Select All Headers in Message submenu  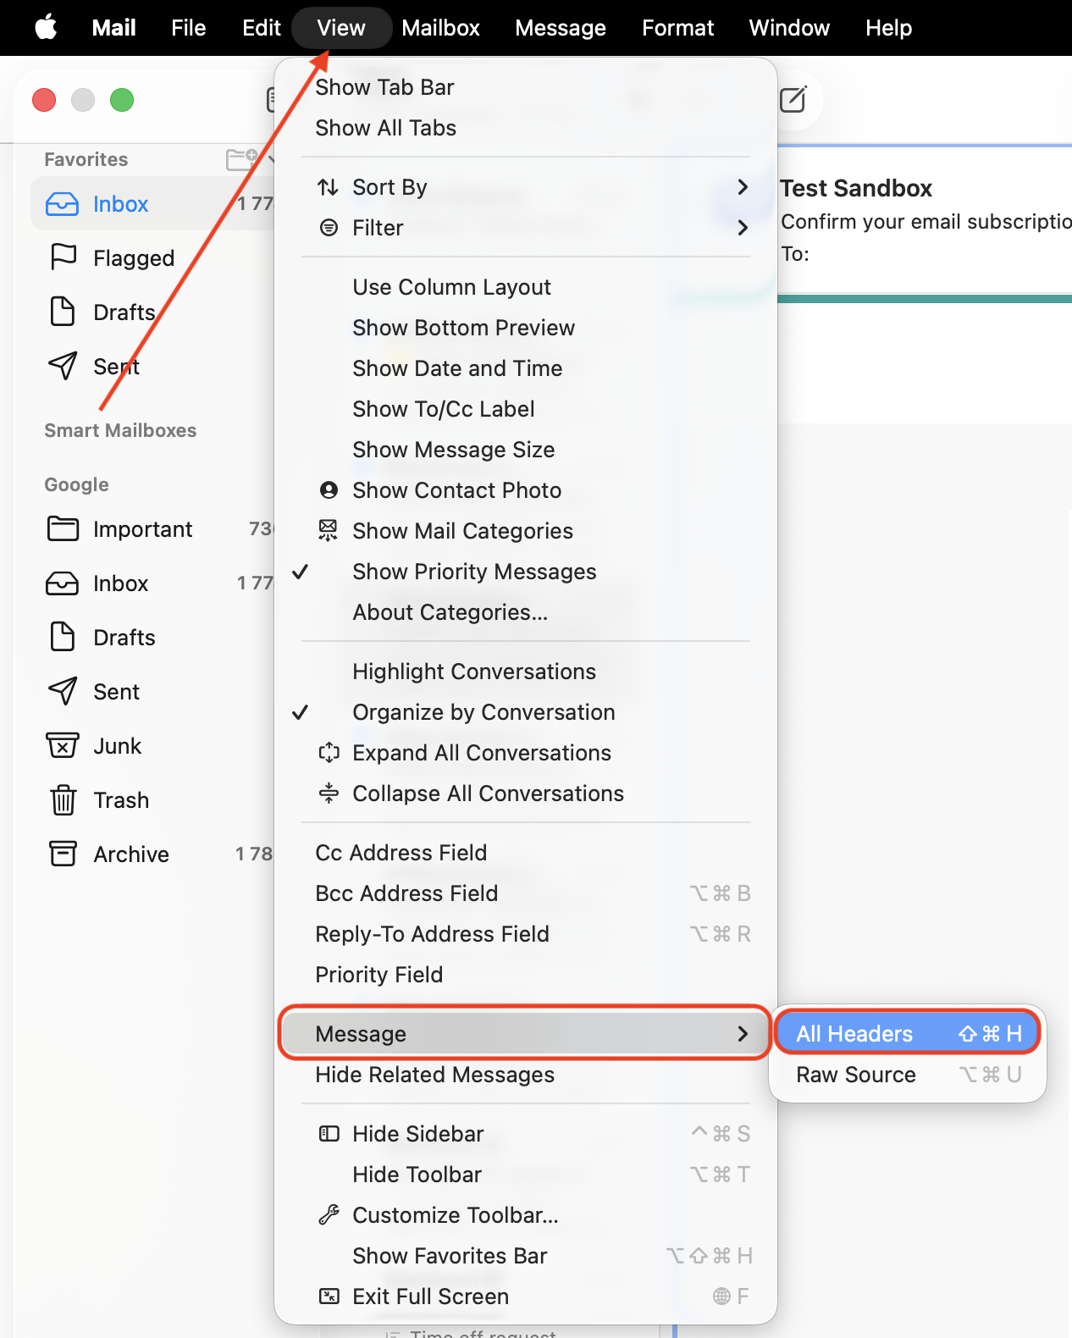coord(908,1034)
